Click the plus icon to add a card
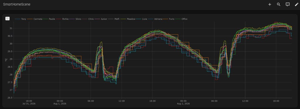The width and height of the screenshot is (300, 109). 270,4
